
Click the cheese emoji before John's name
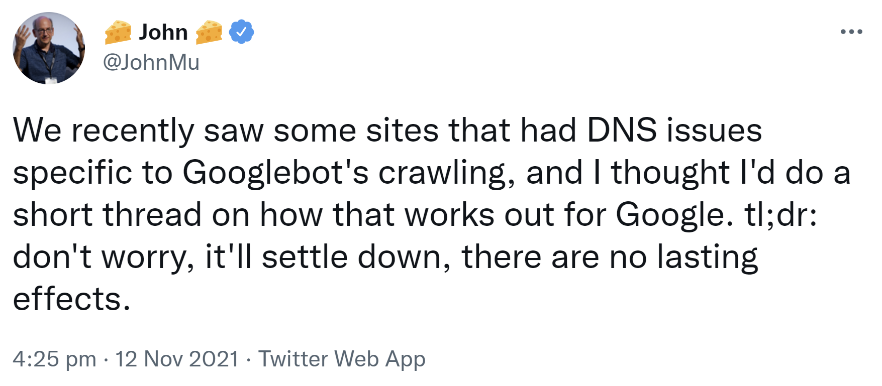click(118, 32)
